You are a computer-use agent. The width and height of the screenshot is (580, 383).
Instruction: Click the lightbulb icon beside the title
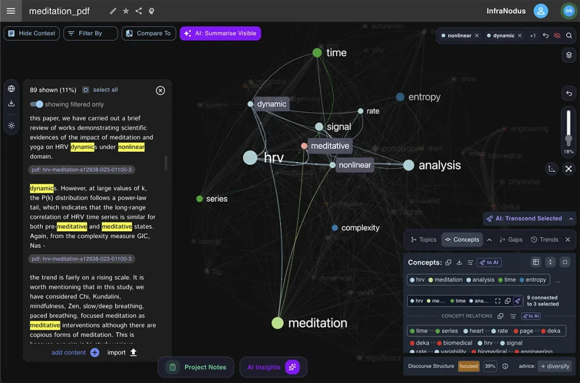coord(151,11)
